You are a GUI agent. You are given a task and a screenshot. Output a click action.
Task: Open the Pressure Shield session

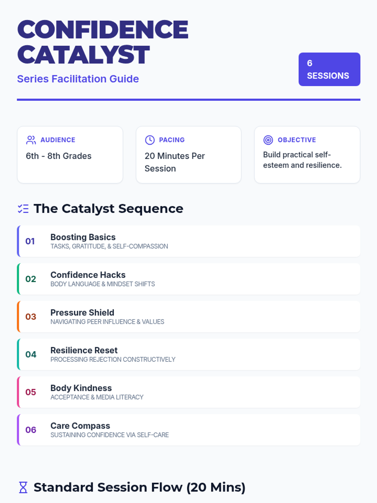coord(188,317)
